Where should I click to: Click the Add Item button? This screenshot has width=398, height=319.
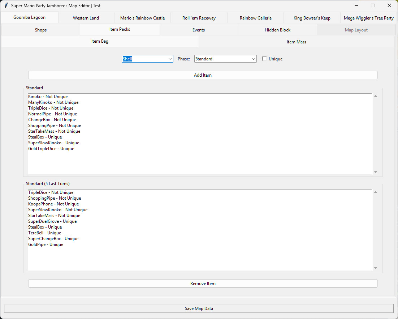click(203, 75)
